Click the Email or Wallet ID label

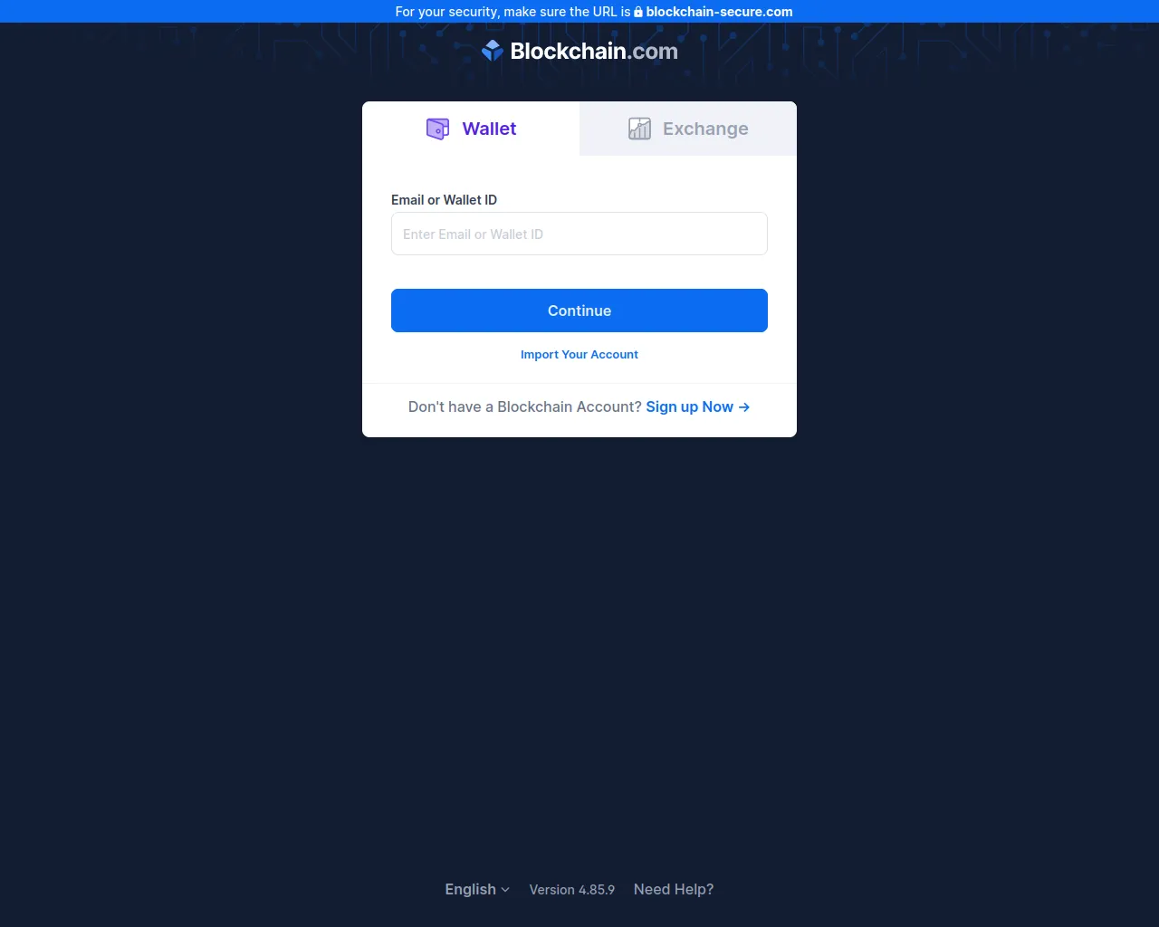(444, 200)
